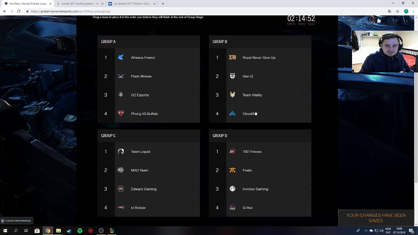Screen dimensions: 418x235
Task: Go back to previous page
Action: (5, 11)
